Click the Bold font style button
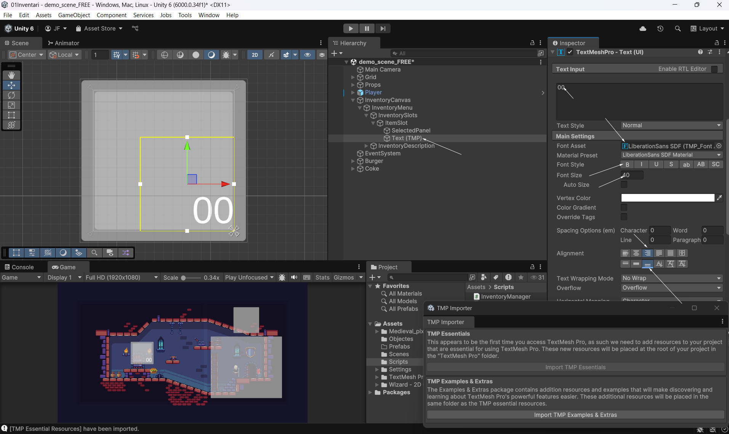 (x=627, y=165)
